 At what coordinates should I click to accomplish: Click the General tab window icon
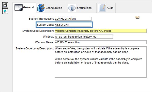[x=19, y=7]
